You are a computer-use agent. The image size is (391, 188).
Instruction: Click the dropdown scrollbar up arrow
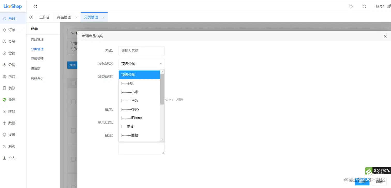(x=162, y=72)
